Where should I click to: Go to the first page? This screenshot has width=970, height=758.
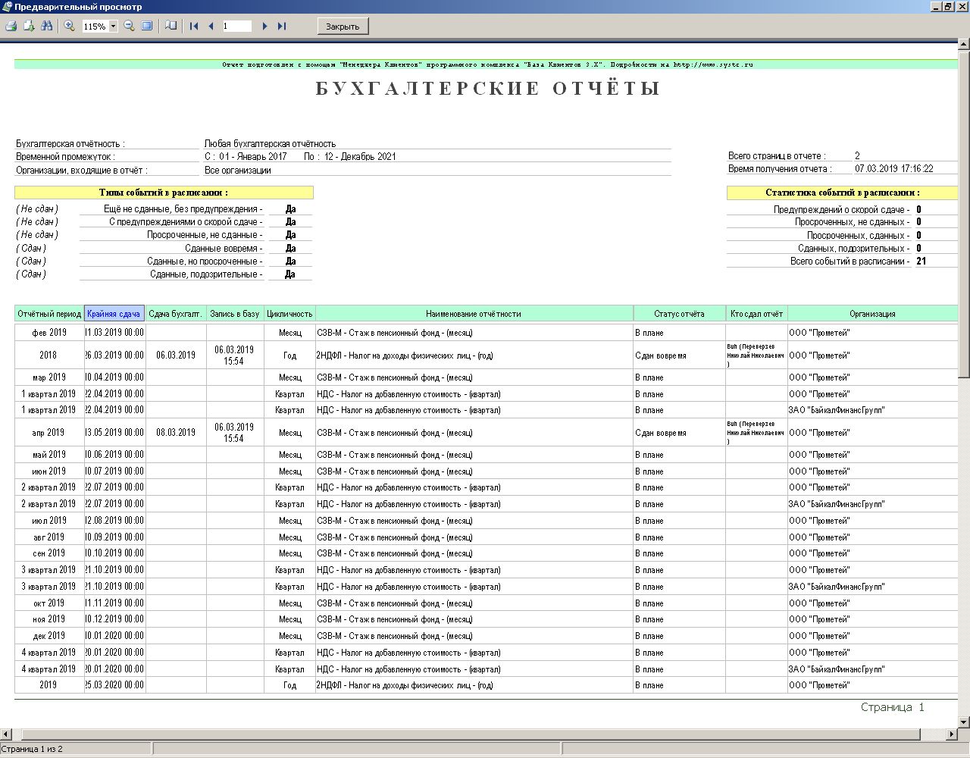[x=194, y=26]
